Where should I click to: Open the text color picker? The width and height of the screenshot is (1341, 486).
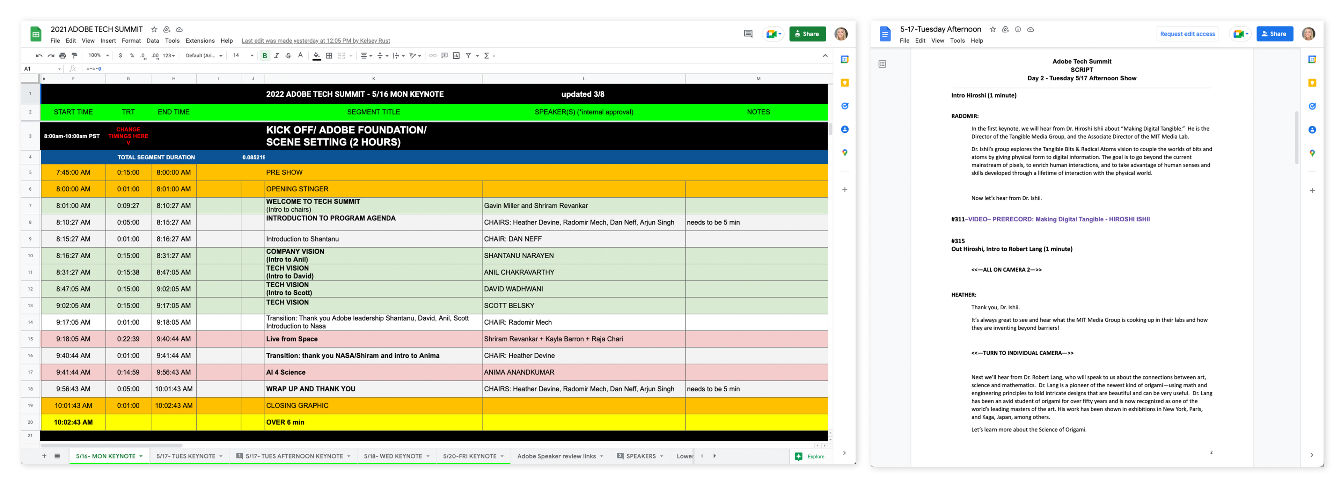coord(300,56)
